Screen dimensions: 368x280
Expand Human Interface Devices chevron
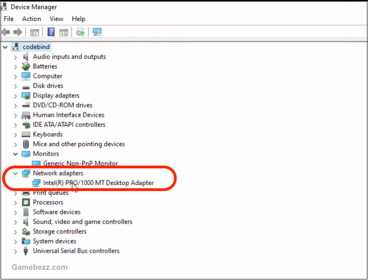[x=16, y=115]
